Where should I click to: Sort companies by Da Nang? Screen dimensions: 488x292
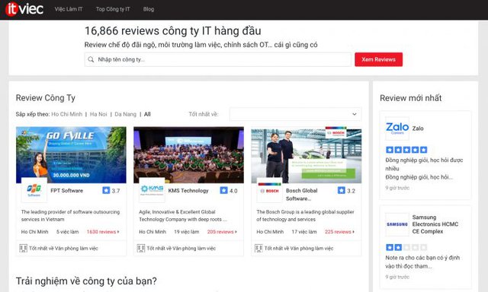tap(125, 114)
